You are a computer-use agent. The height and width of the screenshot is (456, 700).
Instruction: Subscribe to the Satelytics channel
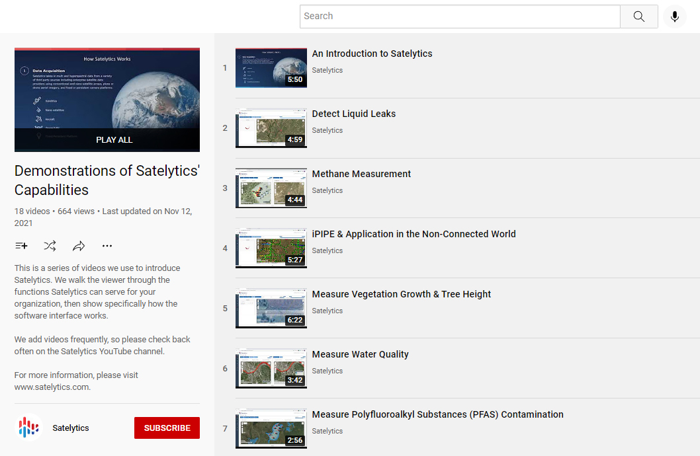point(167,428)
